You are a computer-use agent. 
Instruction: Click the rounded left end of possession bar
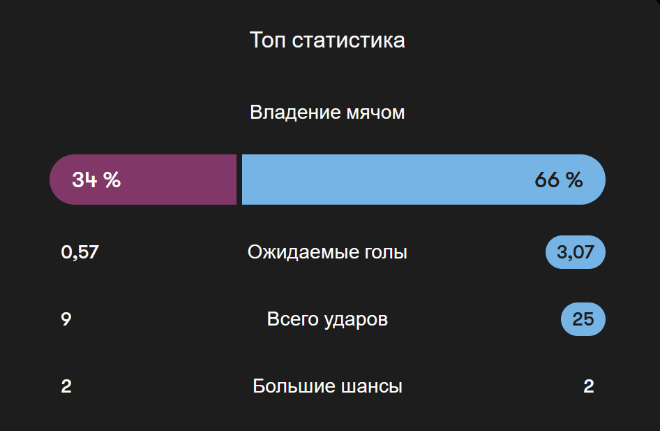tap(61, 180)
